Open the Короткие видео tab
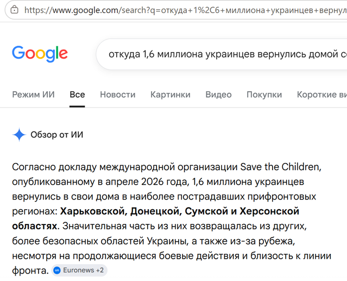The height and width of the screenshot is (281, 347). [322, 95]
